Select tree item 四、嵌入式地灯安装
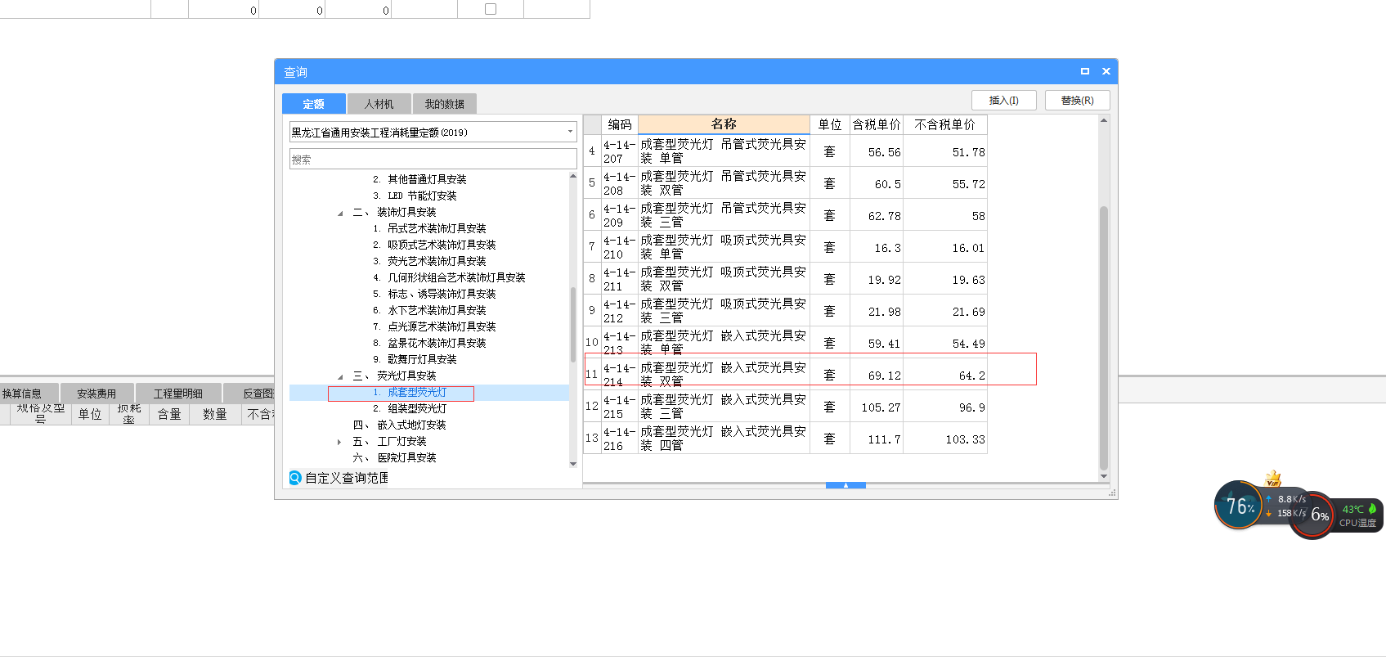 pos(400,425)
